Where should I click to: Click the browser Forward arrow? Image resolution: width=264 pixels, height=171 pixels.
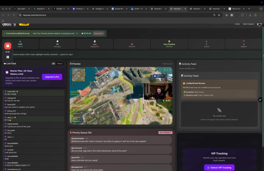point(8,15)
